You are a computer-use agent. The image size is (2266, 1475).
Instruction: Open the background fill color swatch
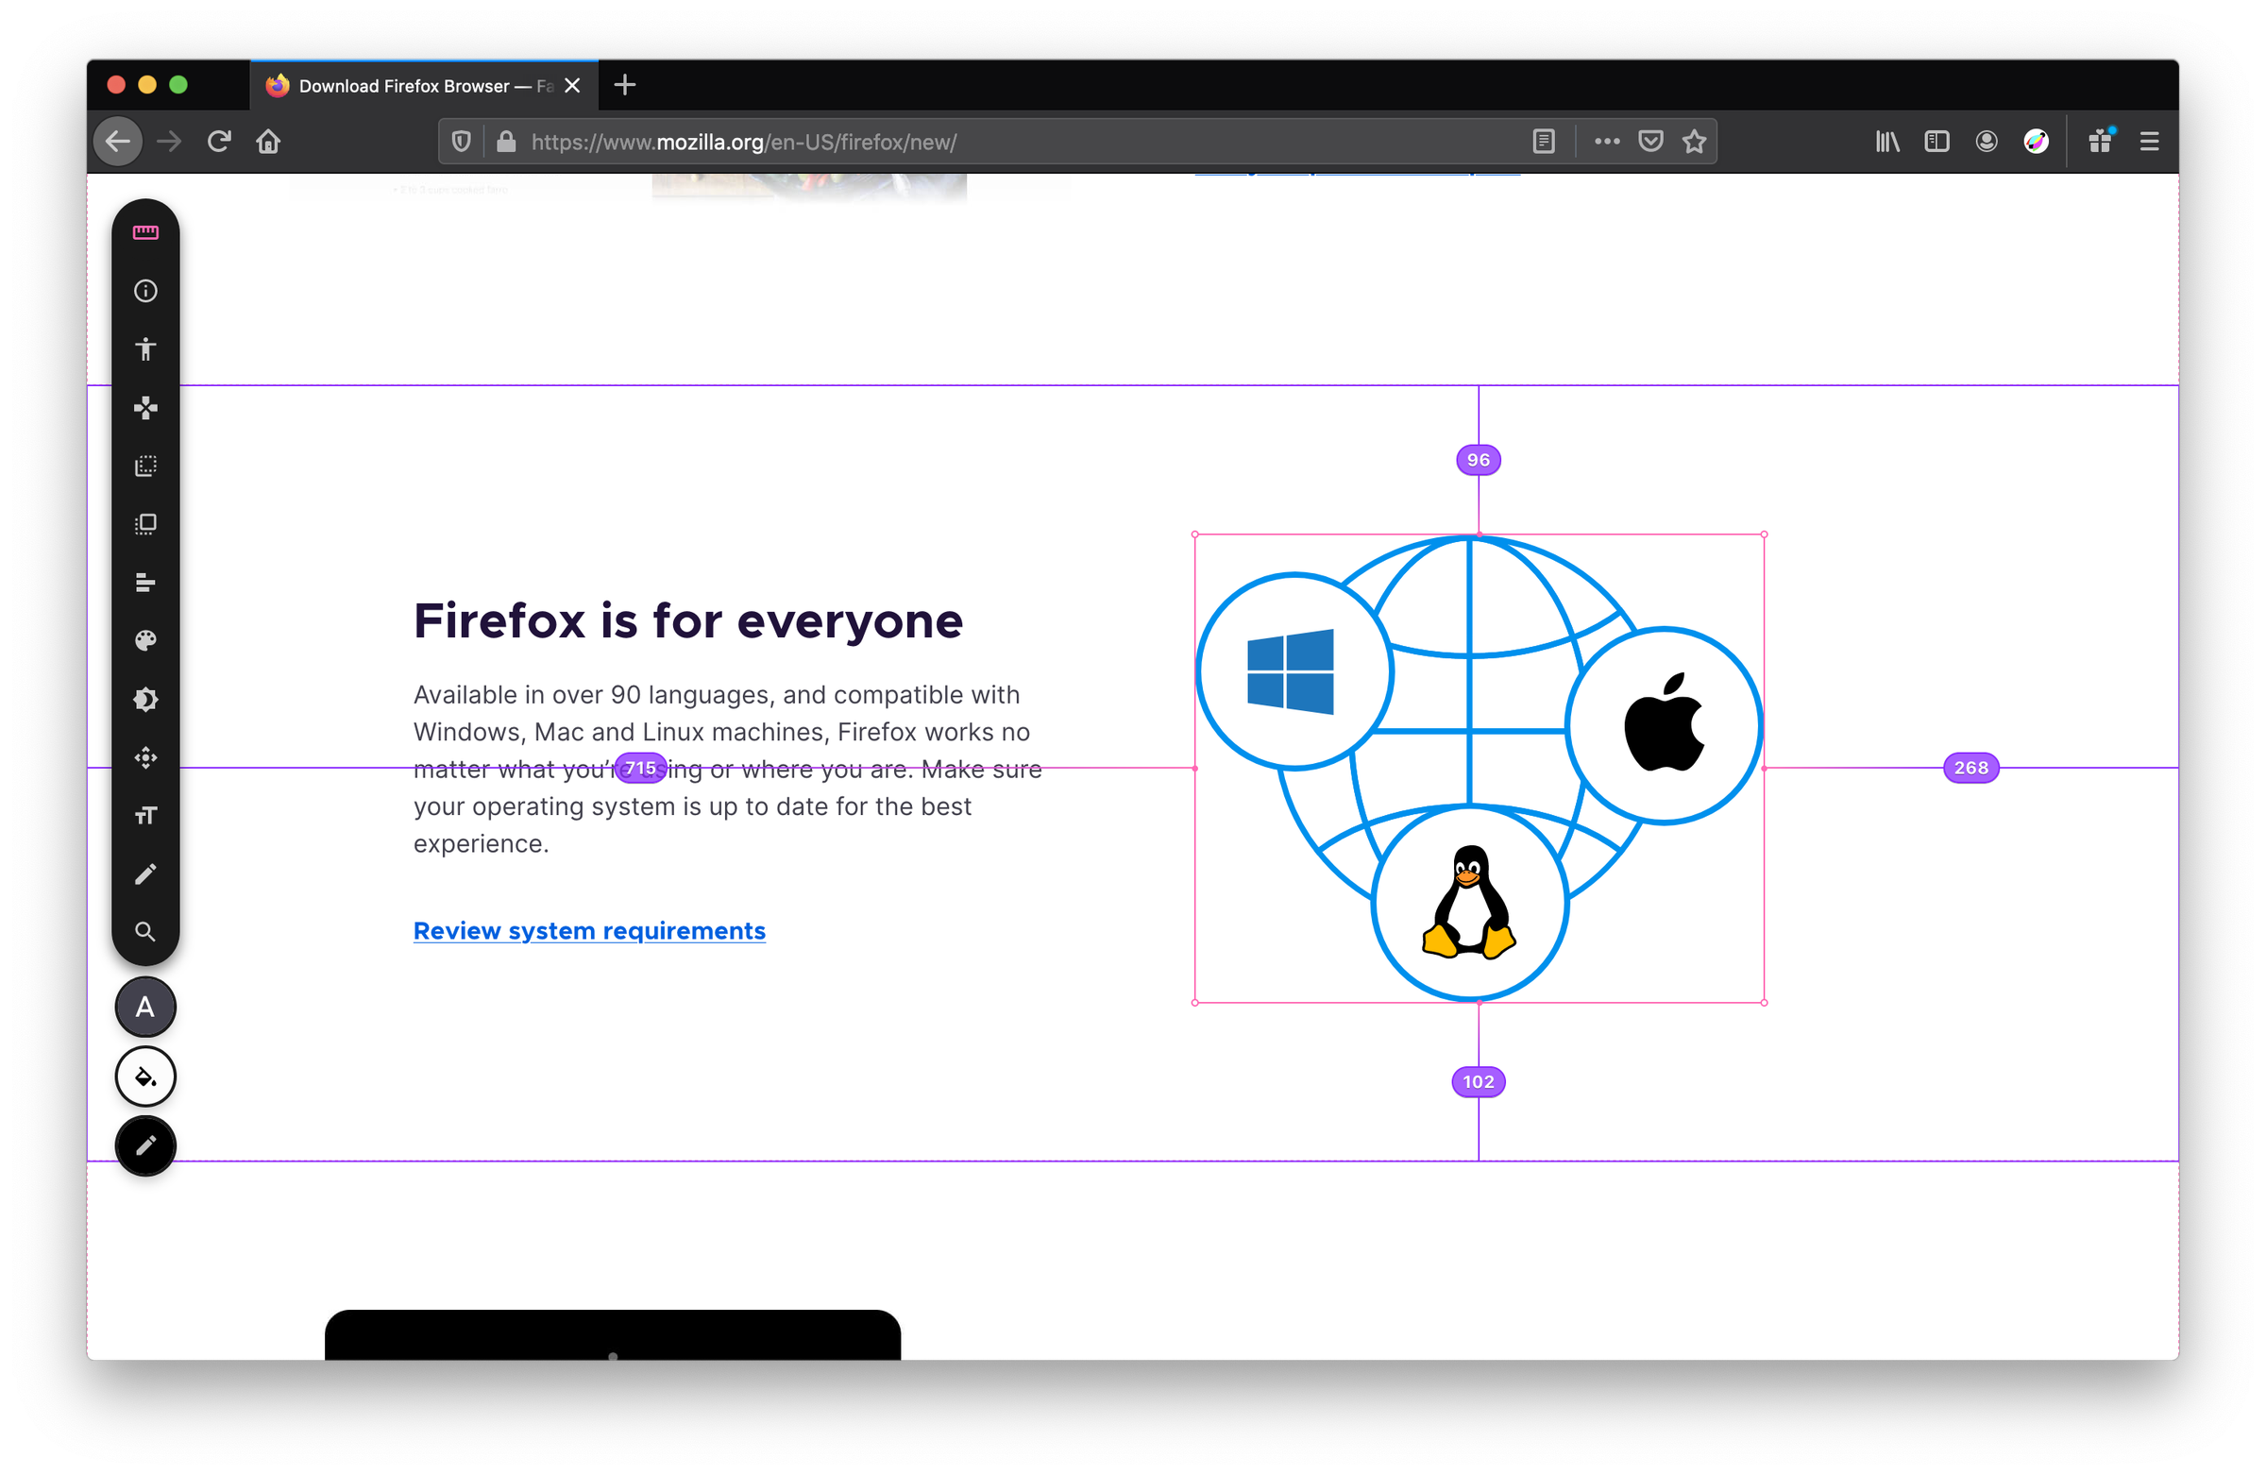pos(145,1076)
